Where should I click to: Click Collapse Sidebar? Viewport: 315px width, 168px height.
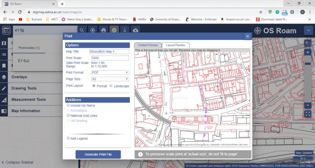coord(18,162)
